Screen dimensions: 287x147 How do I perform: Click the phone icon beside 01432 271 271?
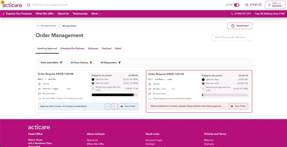click(x=232, y=14)
